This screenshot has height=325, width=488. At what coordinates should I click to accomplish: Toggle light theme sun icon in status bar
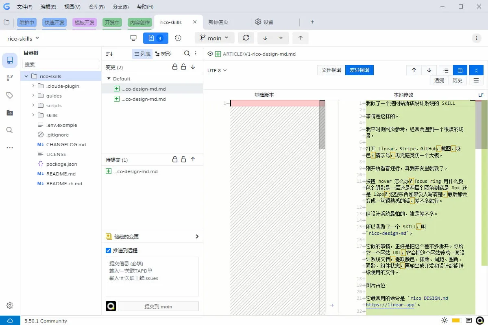pyautogui.click(x=444, y=321)
